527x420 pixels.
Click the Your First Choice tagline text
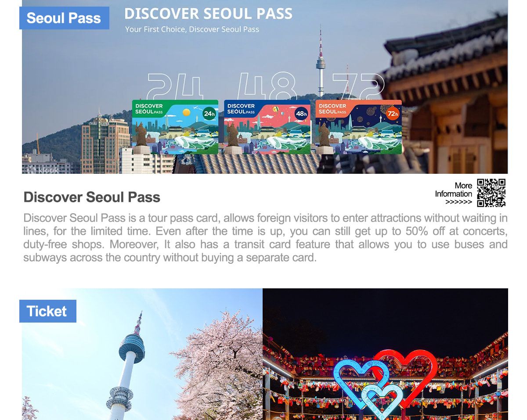192,29
